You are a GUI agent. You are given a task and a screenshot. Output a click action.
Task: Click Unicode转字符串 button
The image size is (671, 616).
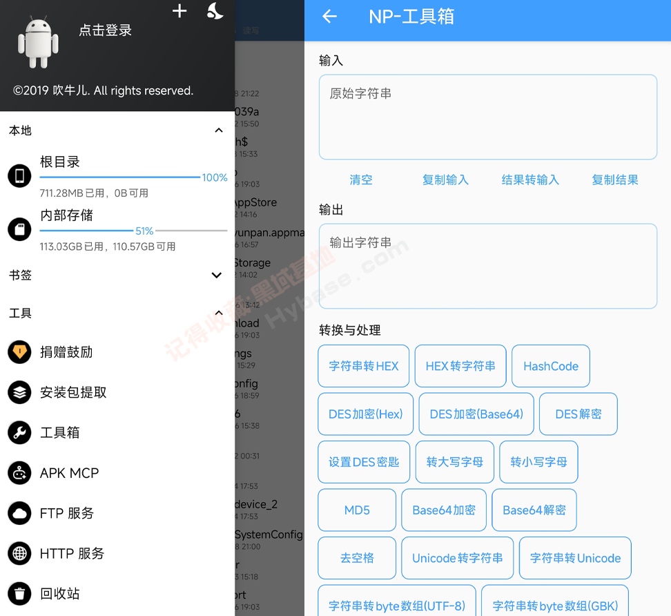pyautogui.click(x=458, y=558)
